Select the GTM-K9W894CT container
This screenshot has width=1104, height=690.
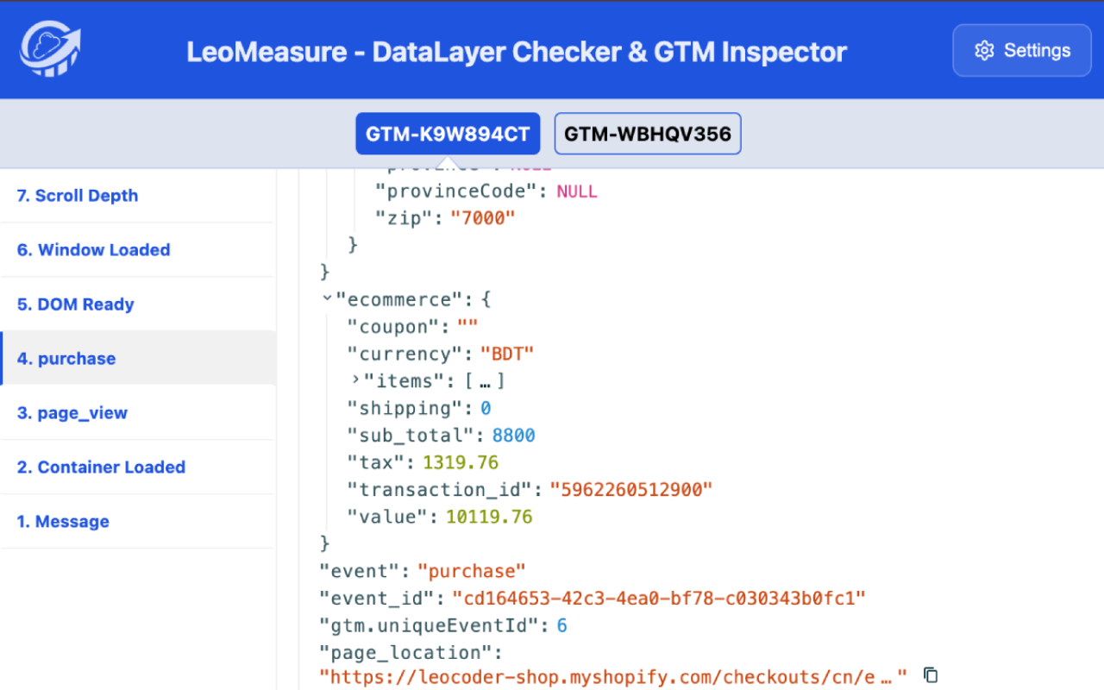(x=447, y=134)
